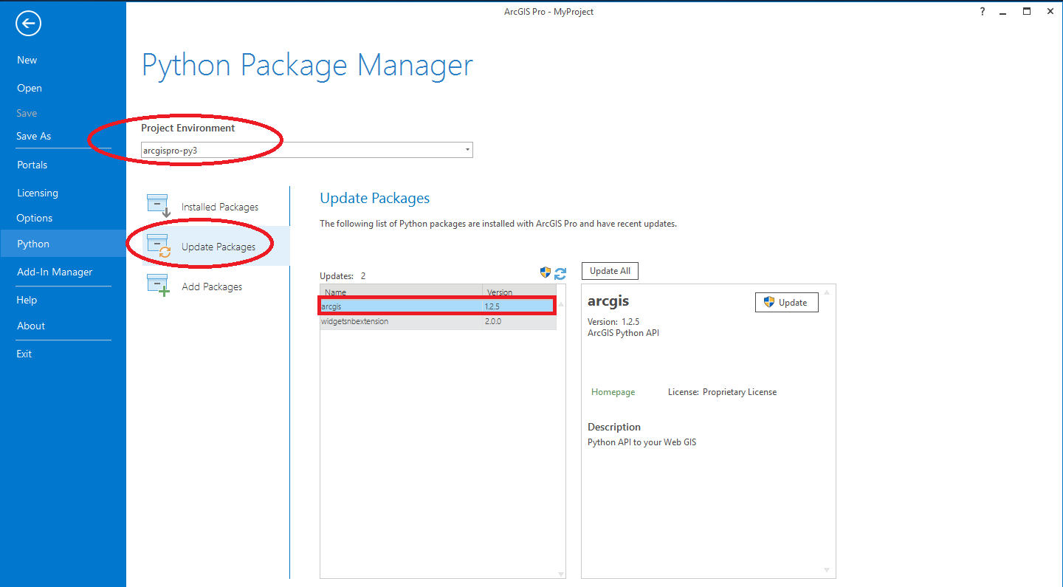
Task: Click the Update All button
Action: click(610, 271)
